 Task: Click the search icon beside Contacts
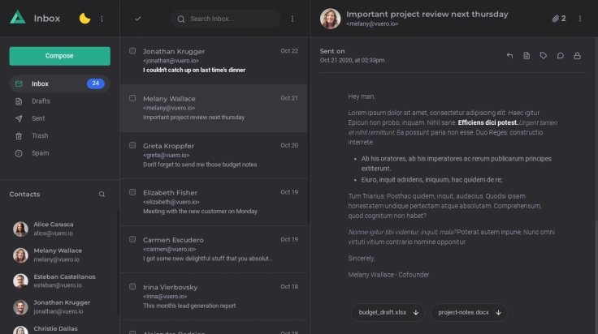click(102, 195)
